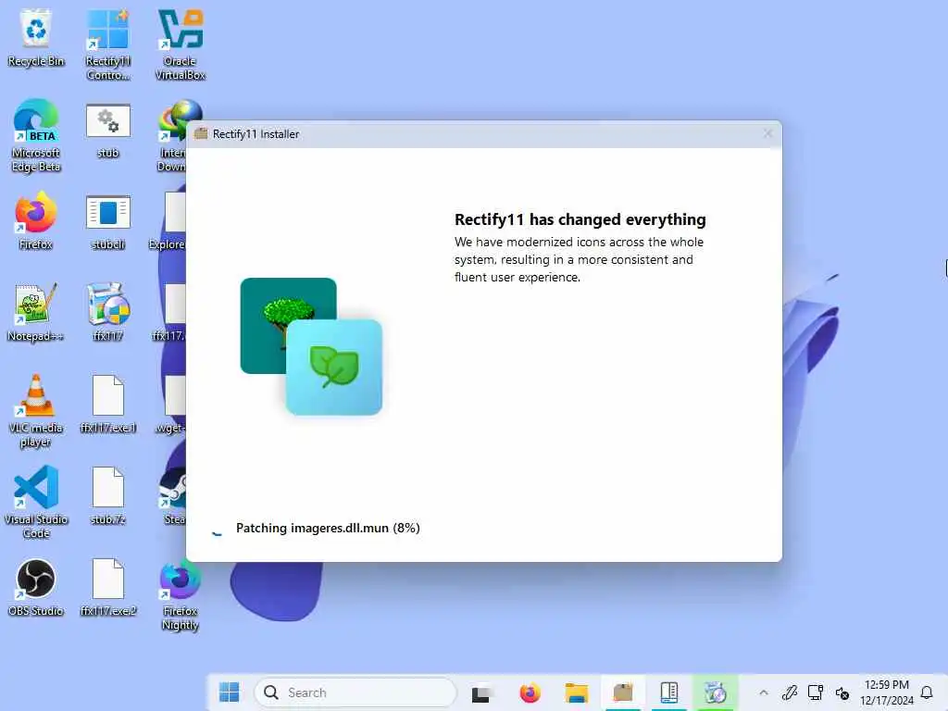Expand the hidden tray icons chevron

[764, 692]
